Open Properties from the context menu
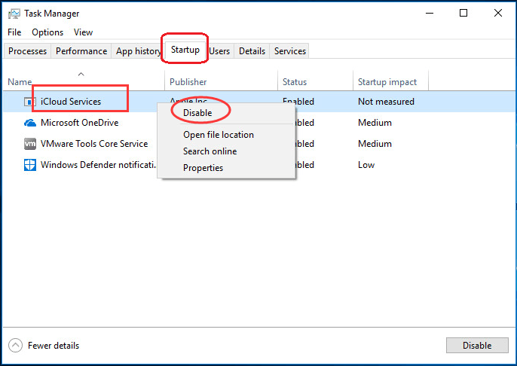The height and width of the screenshot is (366, 517). coord(203,168)
